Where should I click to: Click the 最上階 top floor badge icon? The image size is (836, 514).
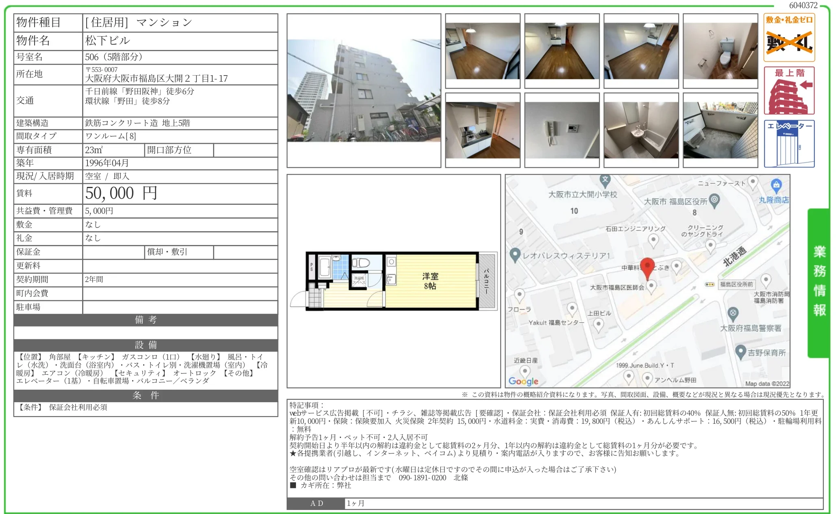pos(789,91)
